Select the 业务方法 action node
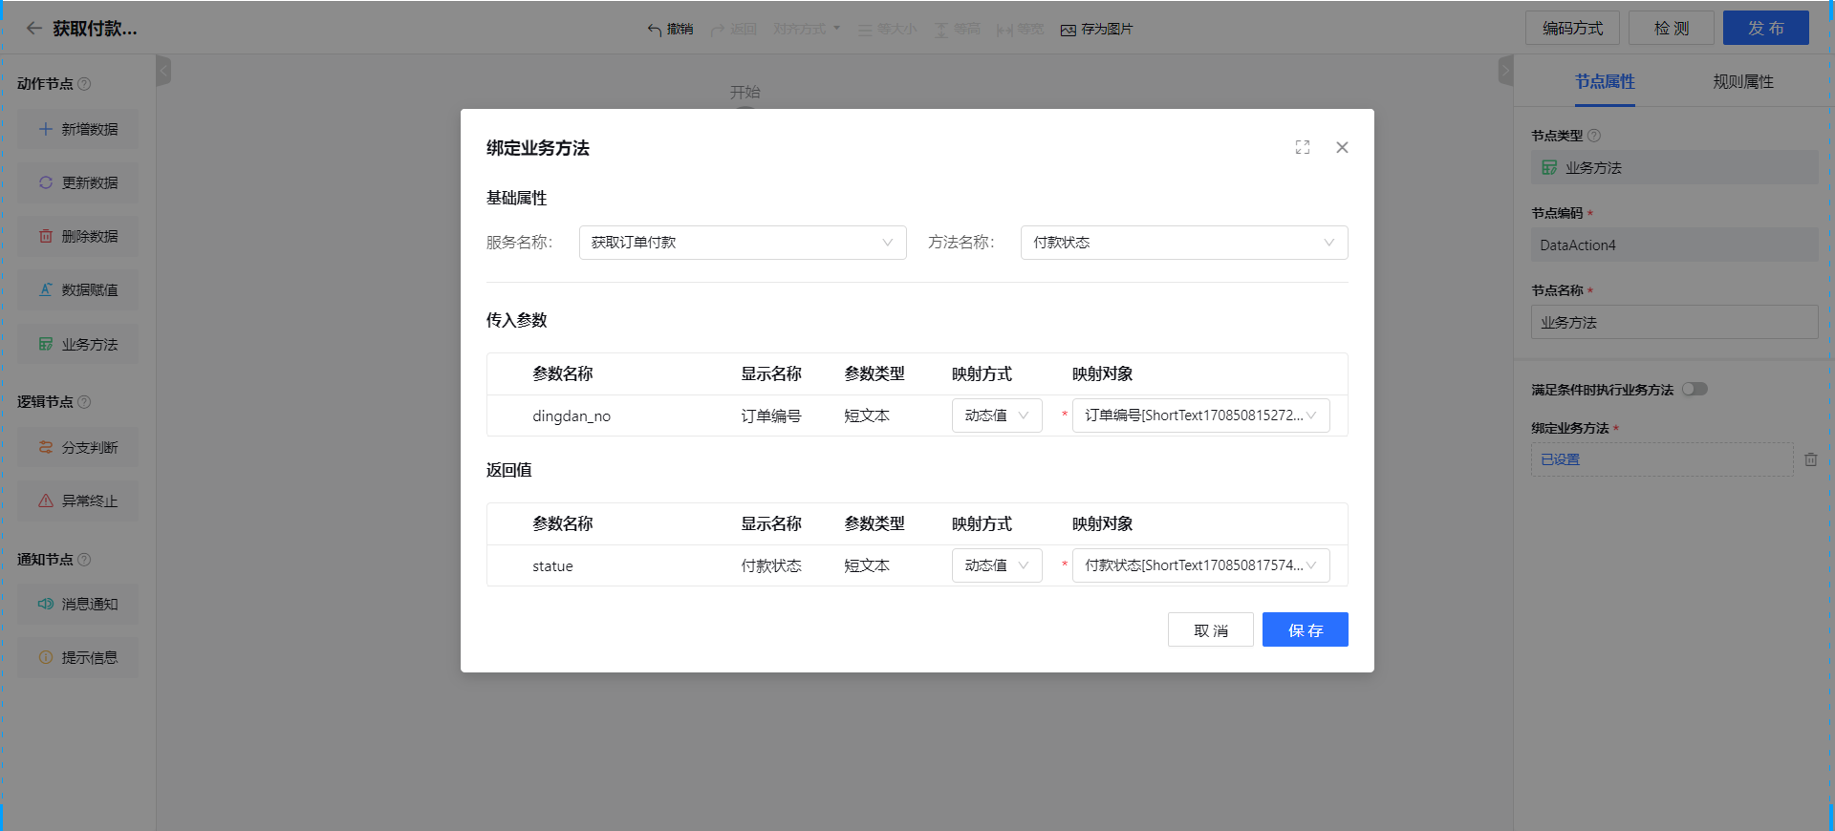This screenshot has width=1835, height=831. click(x=77, y=344)
